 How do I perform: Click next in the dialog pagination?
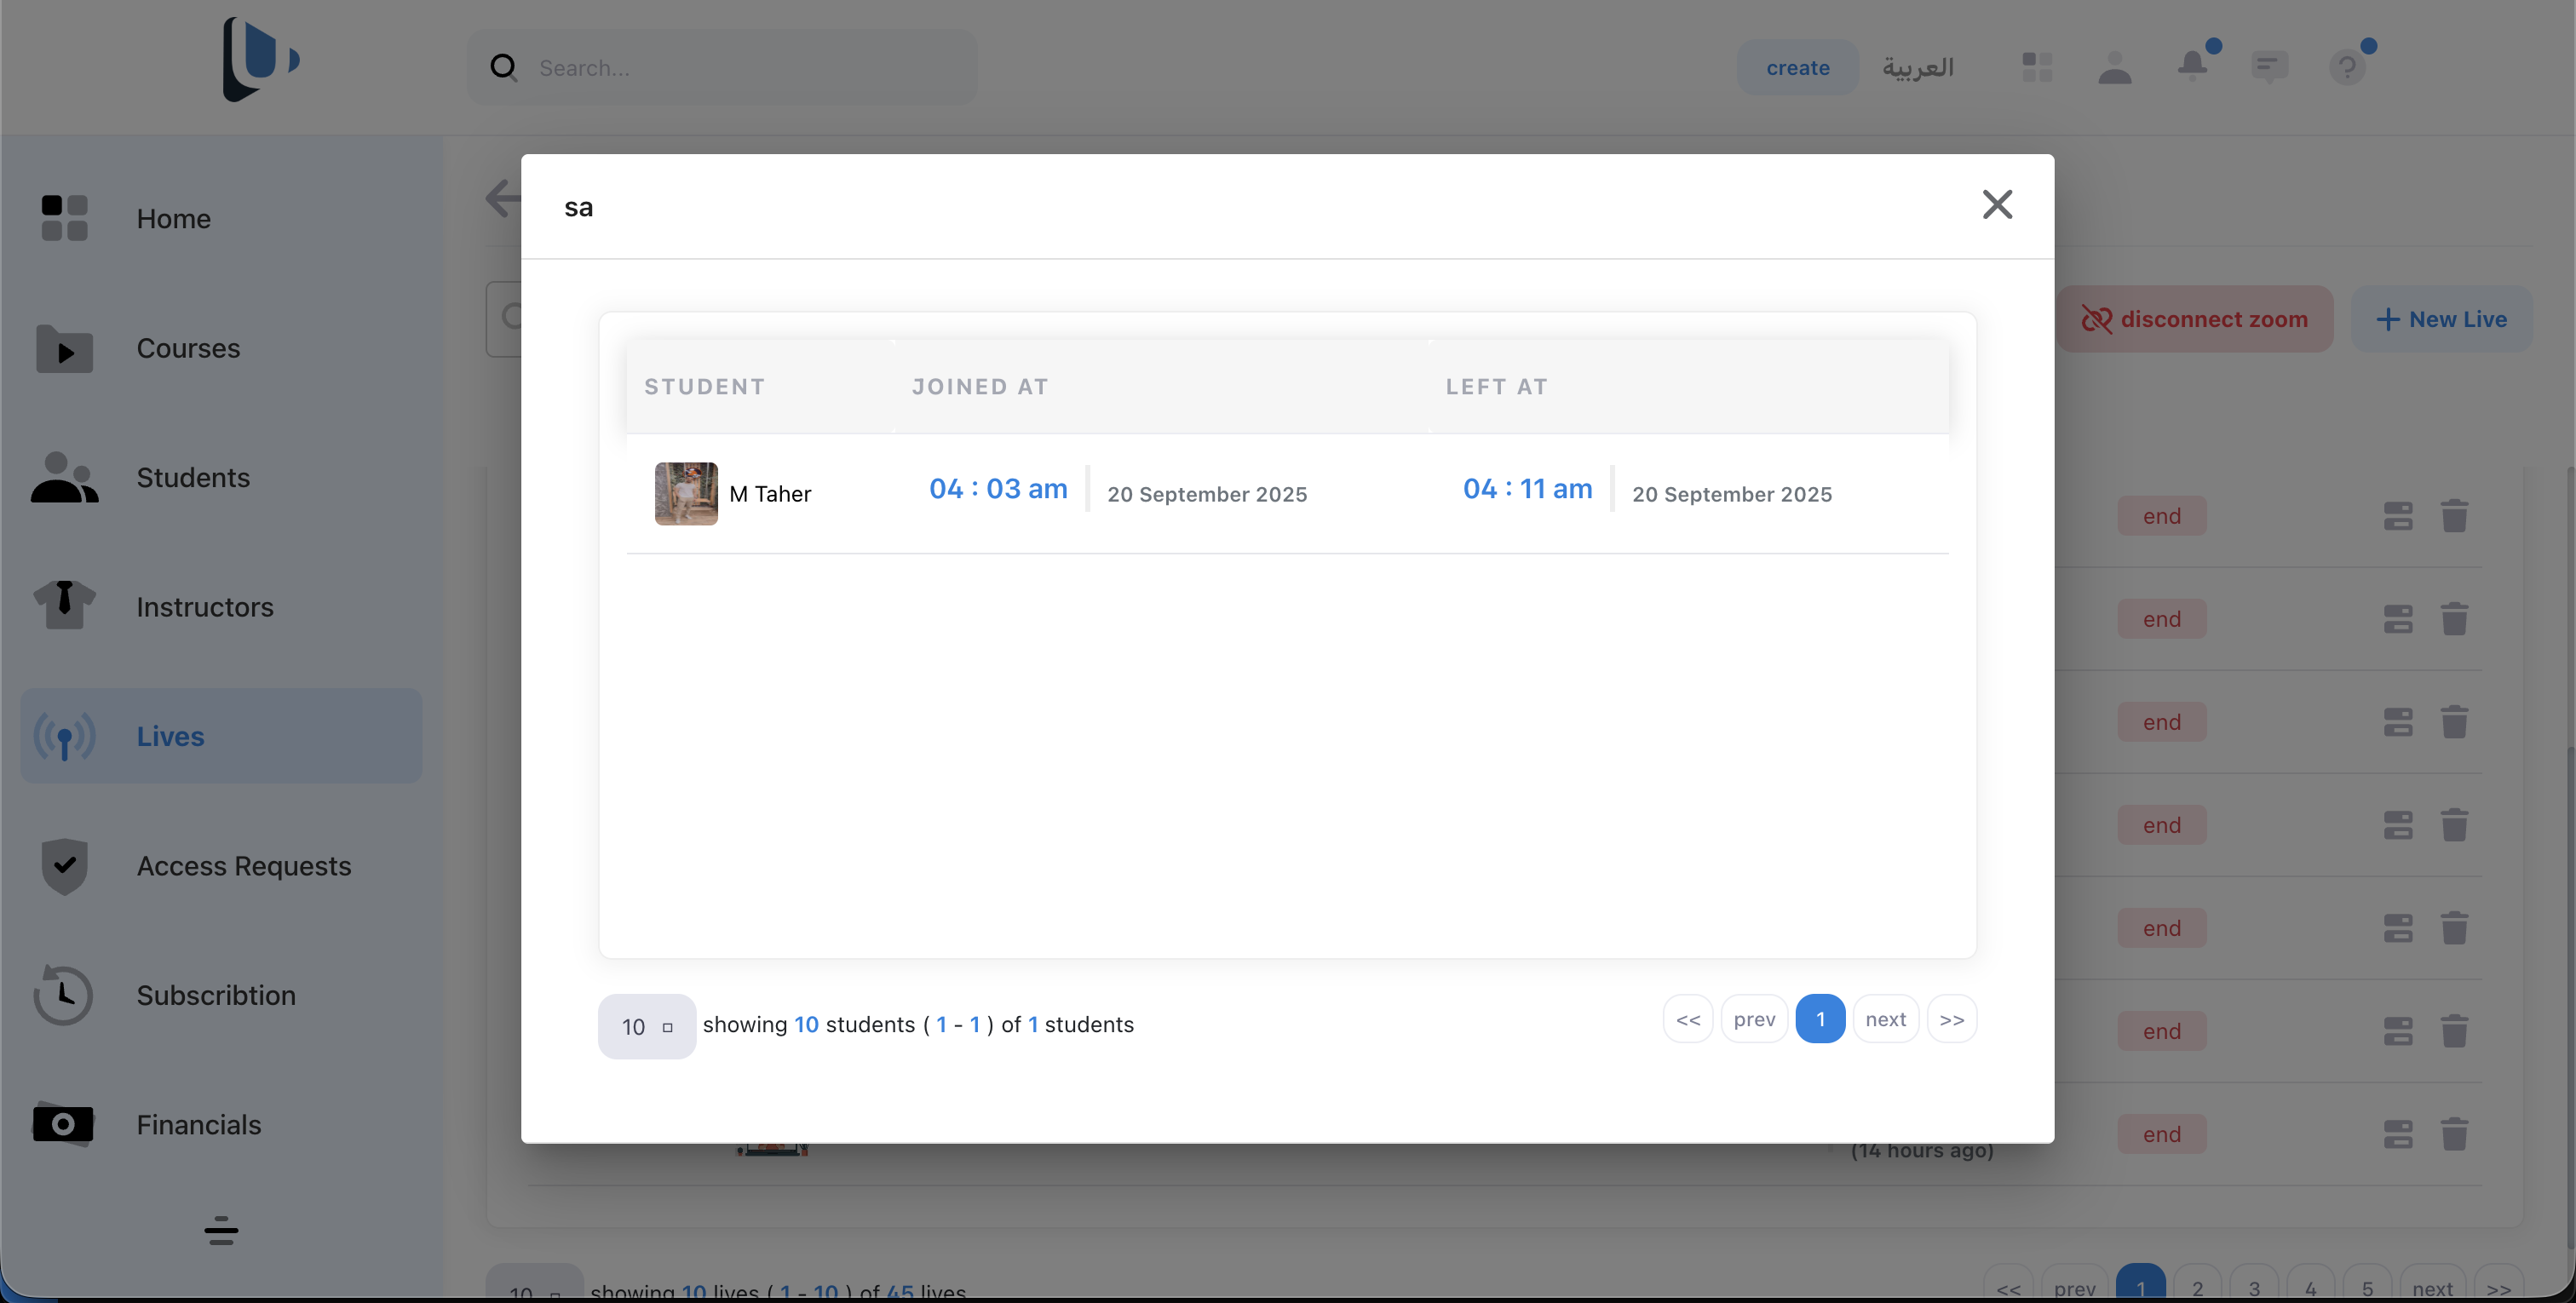click(x=1885, y=1019)
